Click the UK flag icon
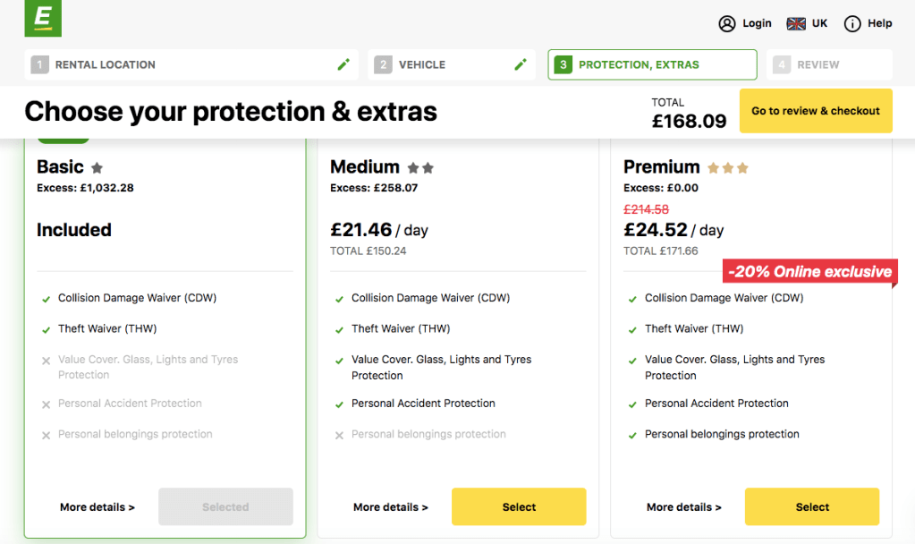This screenshot has width=915, height=544. point(796,23)
